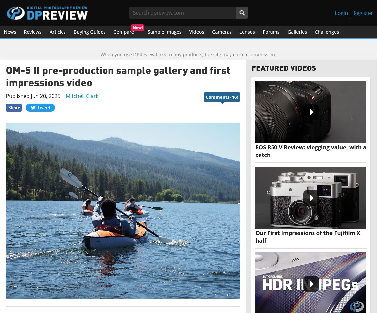Click the Login link

341,13
